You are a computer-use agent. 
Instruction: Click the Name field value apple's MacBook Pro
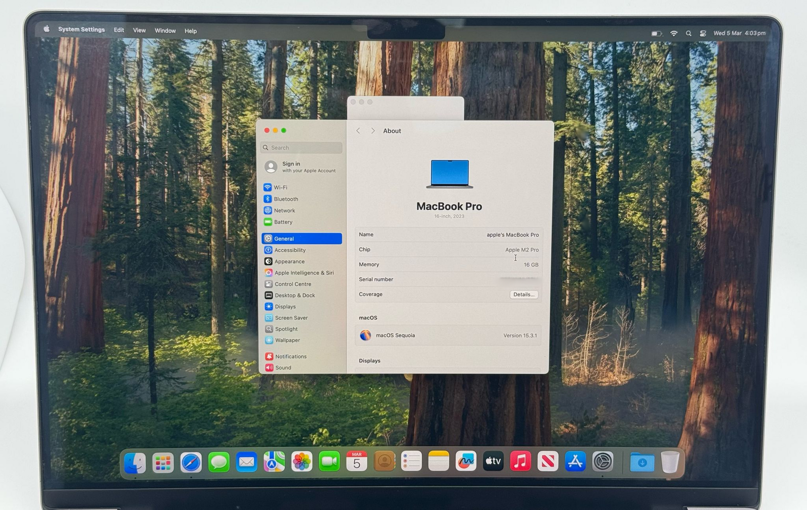512,235
